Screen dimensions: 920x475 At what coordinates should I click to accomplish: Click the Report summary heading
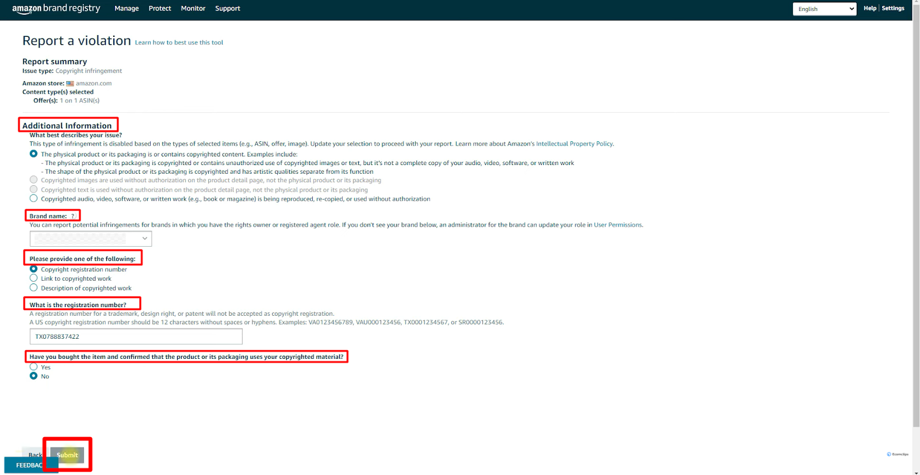[x=55, y=62]
